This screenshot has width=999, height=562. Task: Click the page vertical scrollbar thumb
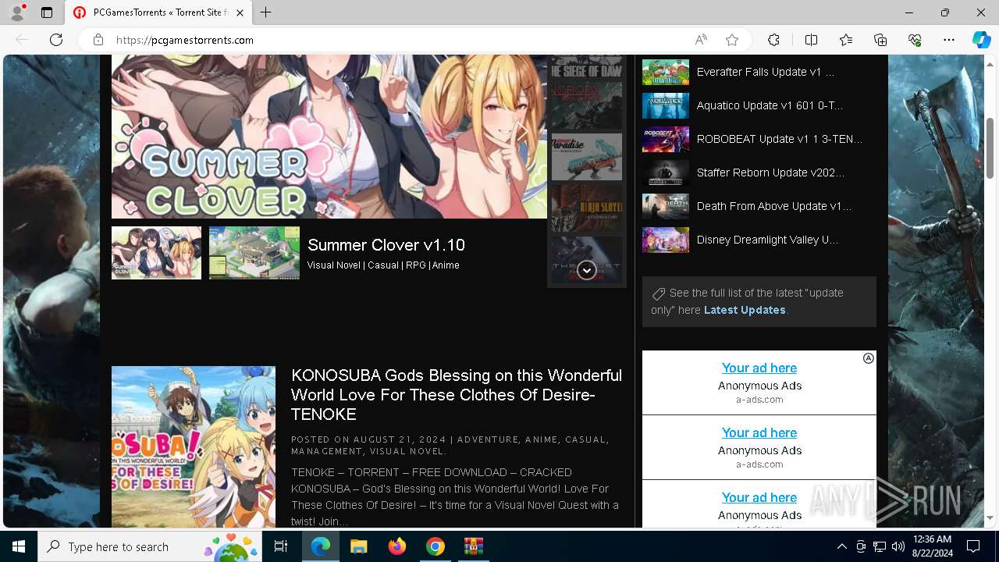tap(990, 148)
